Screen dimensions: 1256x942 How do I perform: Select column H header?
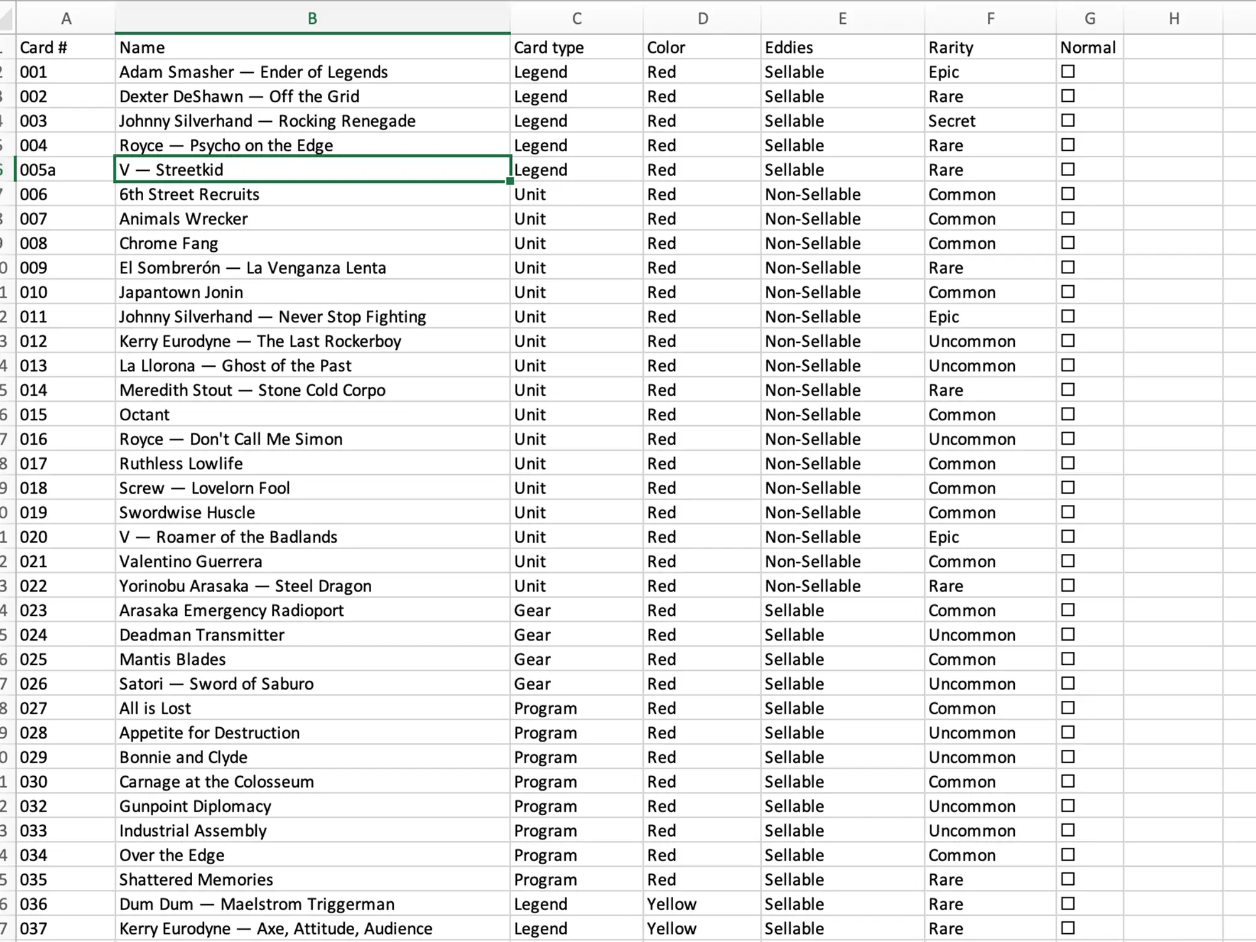(x=1173, y=18)
